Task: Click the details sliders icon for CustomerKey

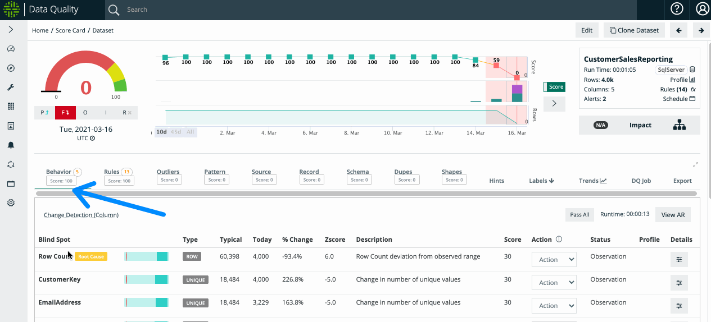Action: [679, 283]
